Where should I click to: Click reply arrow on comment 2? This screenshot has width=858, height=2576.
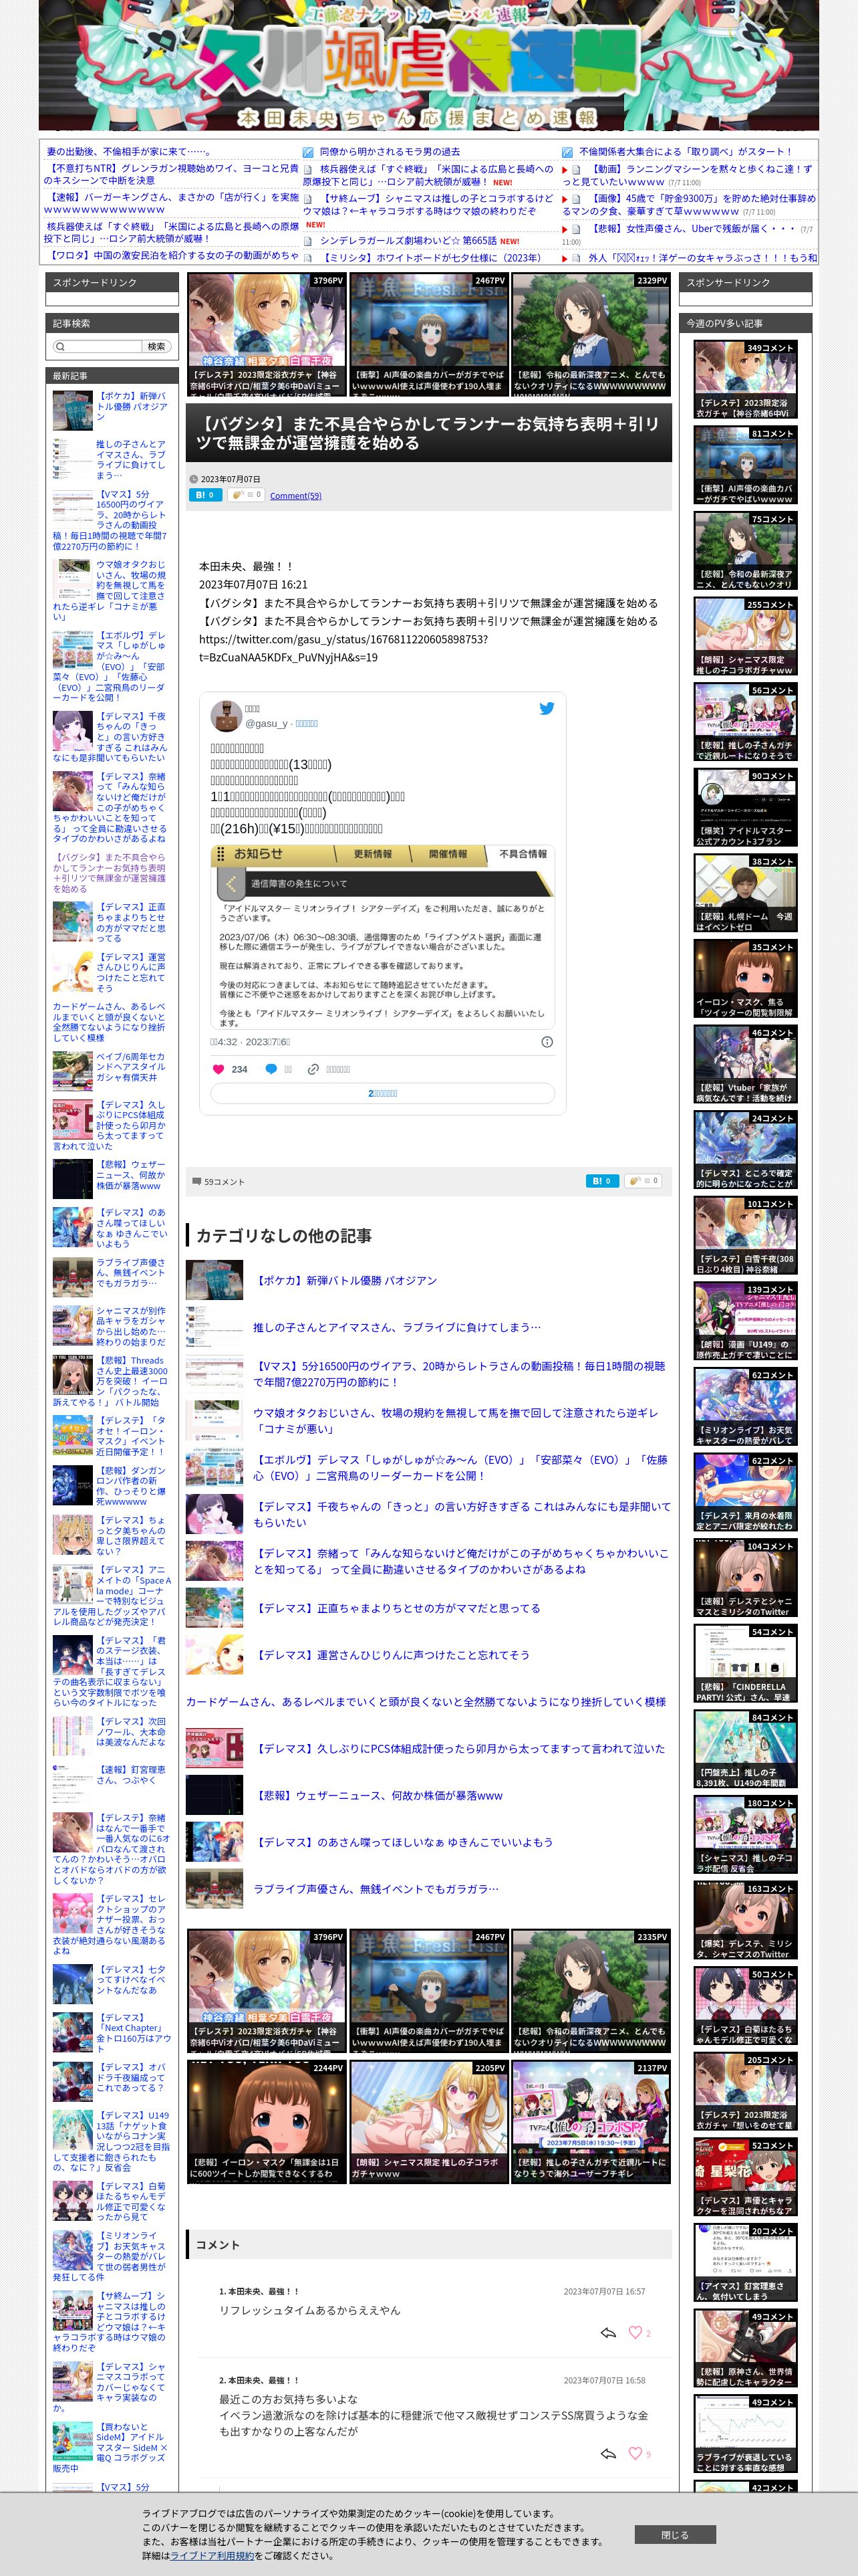pyautogui.click(x=607, y=2454)
